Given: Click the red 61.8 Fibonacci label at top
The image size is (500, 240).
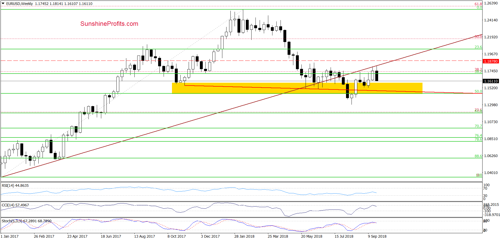Looking at the screenshot, I should (x=478, y=4).
